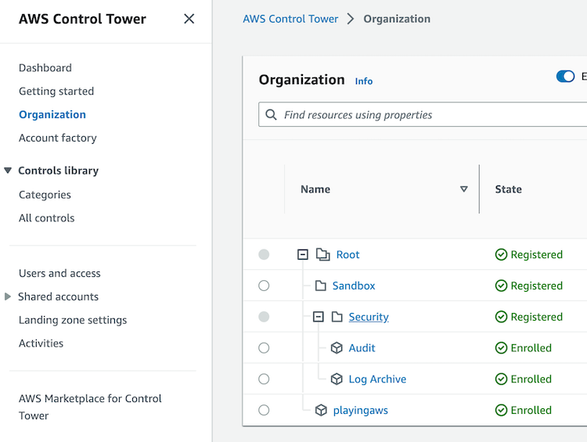Open Getting started page
587x442 pixels.
(x=56, y=92)
